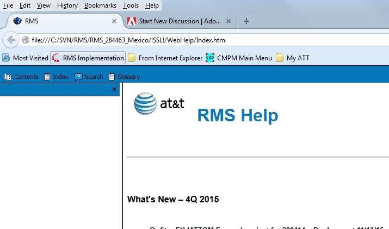Open the History menu
The width and height of the screenshot is (389, 229).
[x=67, y=5]
